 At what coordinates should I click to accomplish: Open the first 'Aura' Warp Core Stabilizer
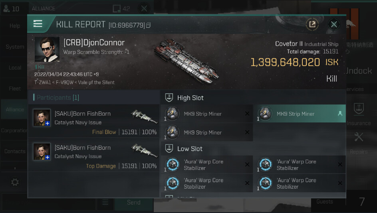tap(207, 164)
